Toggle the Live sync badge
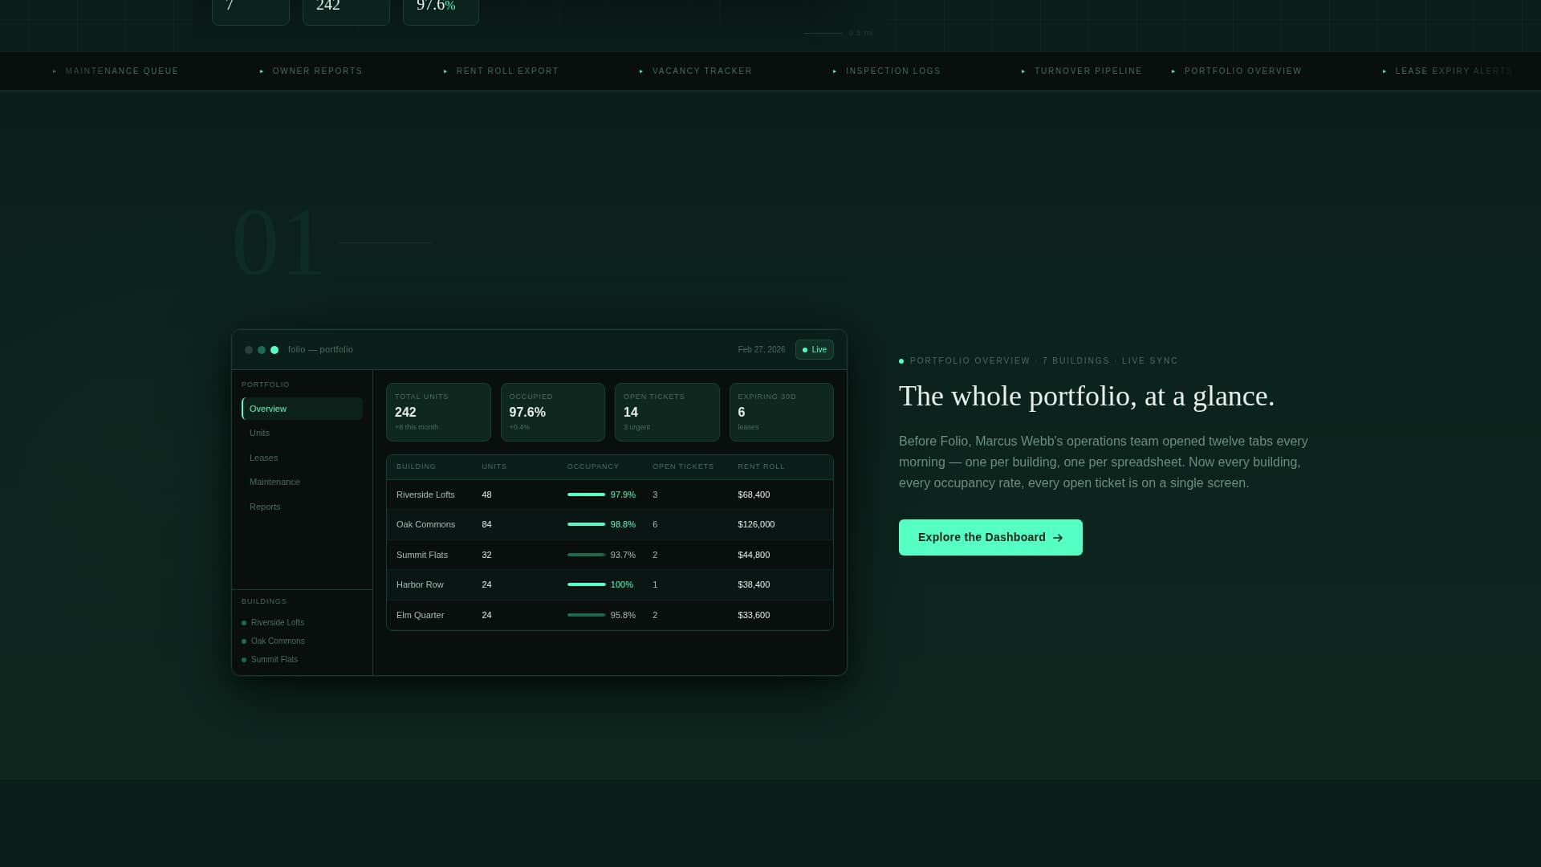1541x867 pixels. point(814,349)
